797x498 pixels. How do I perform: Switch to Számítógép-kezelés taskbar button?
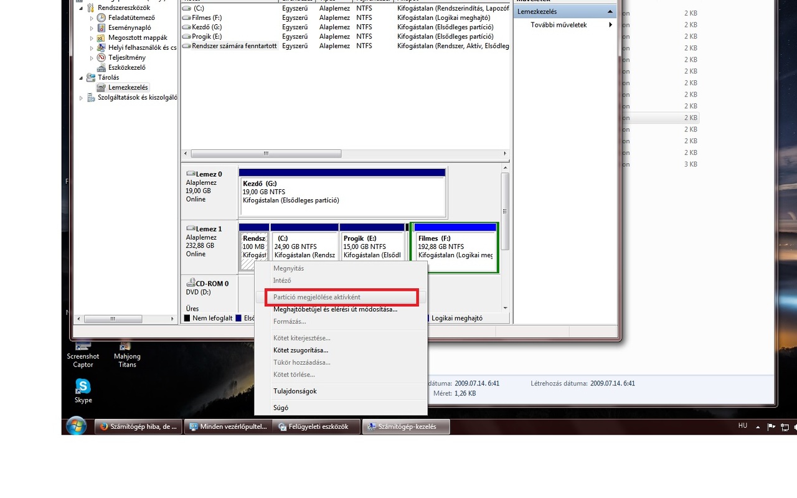click(406, 426)
